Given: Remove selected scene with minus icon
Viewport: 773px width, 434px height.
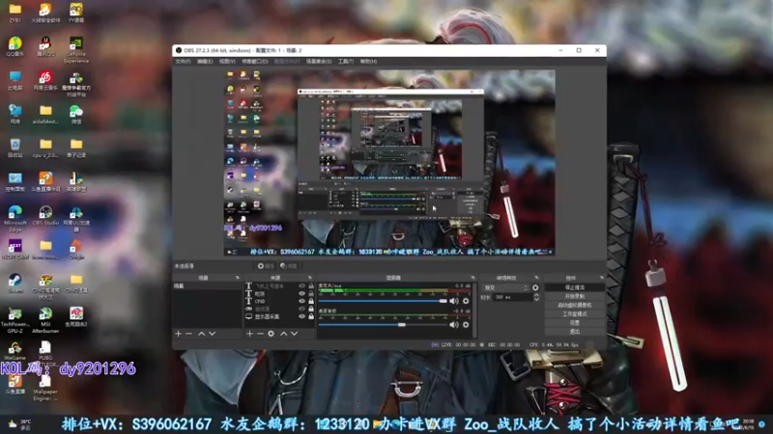Looking at the screenshot, I should tap(188, 334).
